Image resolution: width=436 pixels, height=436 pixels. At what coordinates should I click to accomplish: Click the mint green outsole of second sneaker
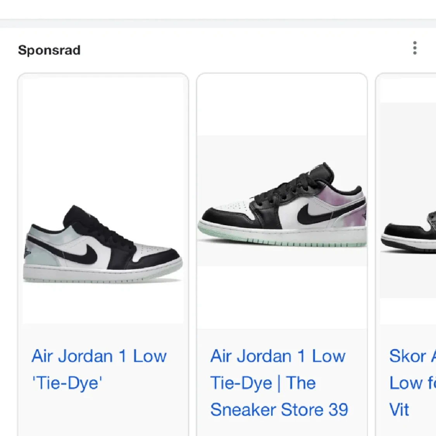[282, 239]
